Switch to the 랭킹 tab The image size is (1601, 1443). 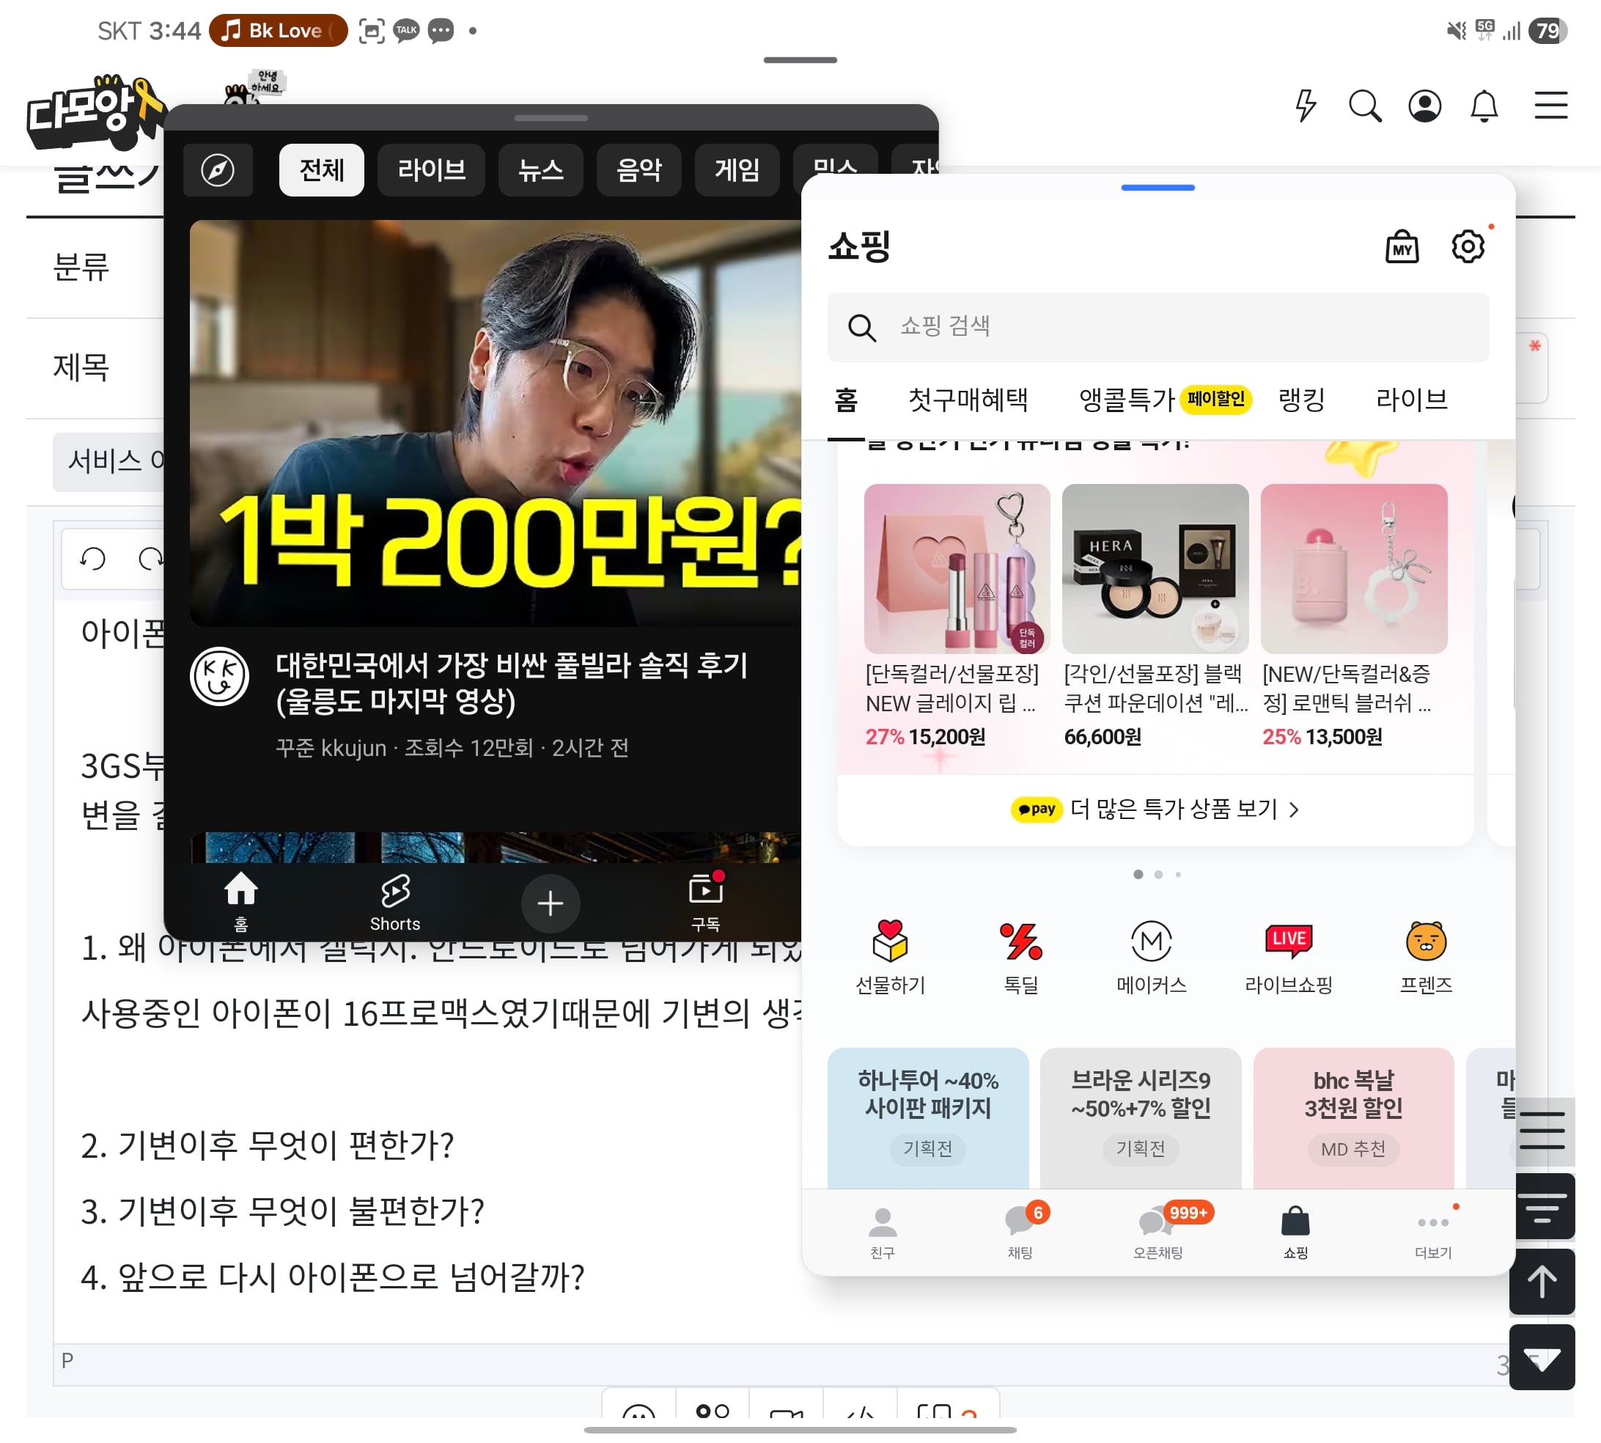click(x=1301, y=400)
